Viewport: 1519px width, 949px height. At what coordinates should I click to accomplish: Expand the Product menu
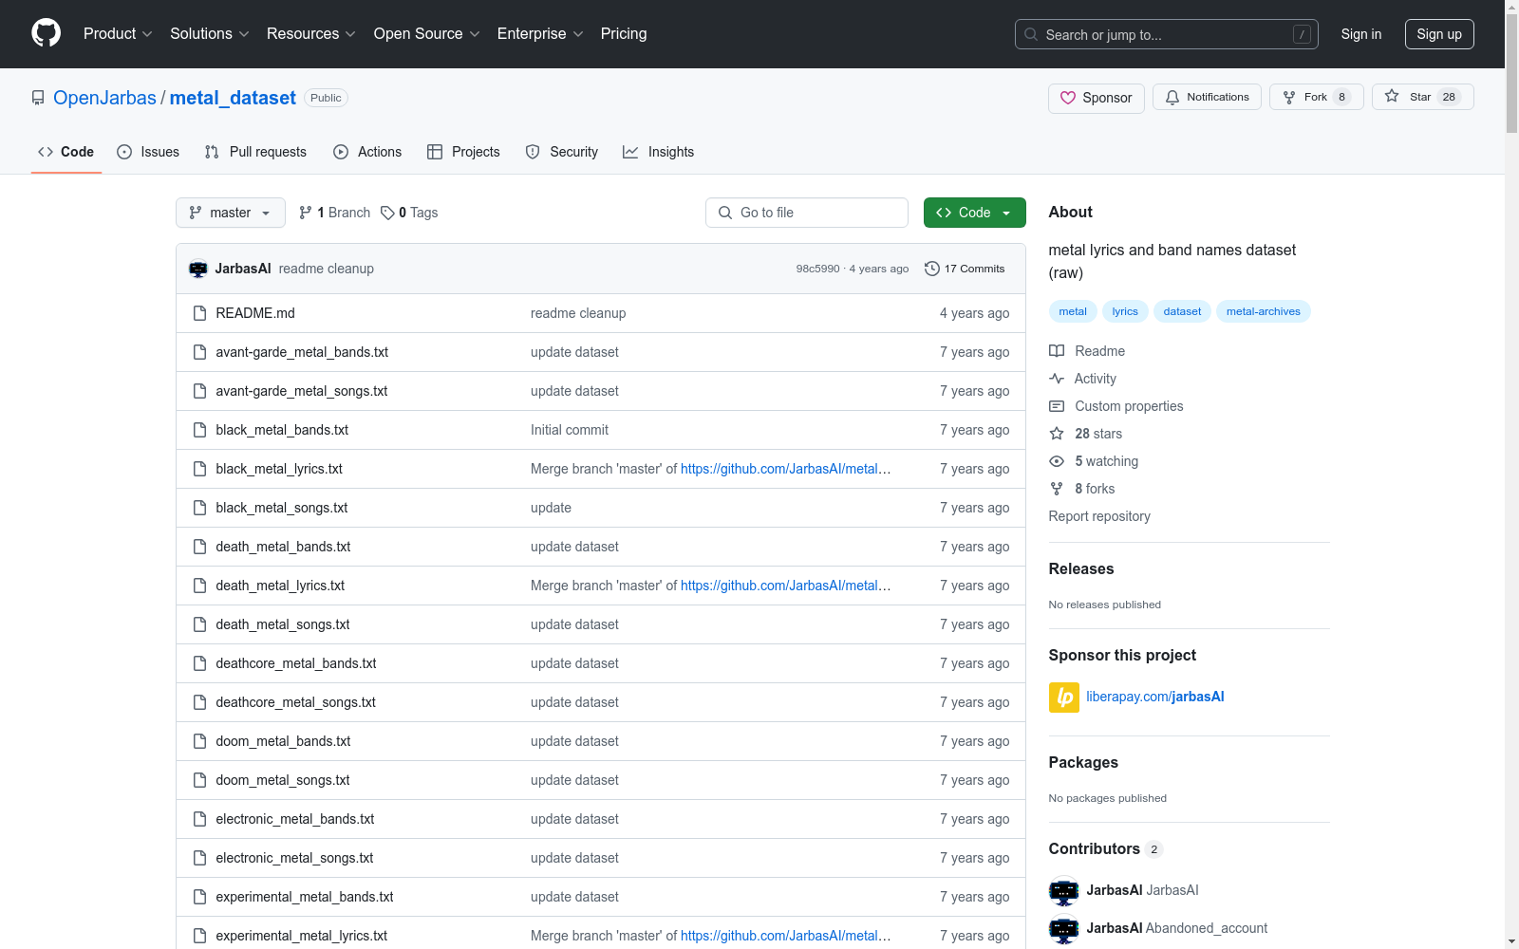tap(118, 34)
